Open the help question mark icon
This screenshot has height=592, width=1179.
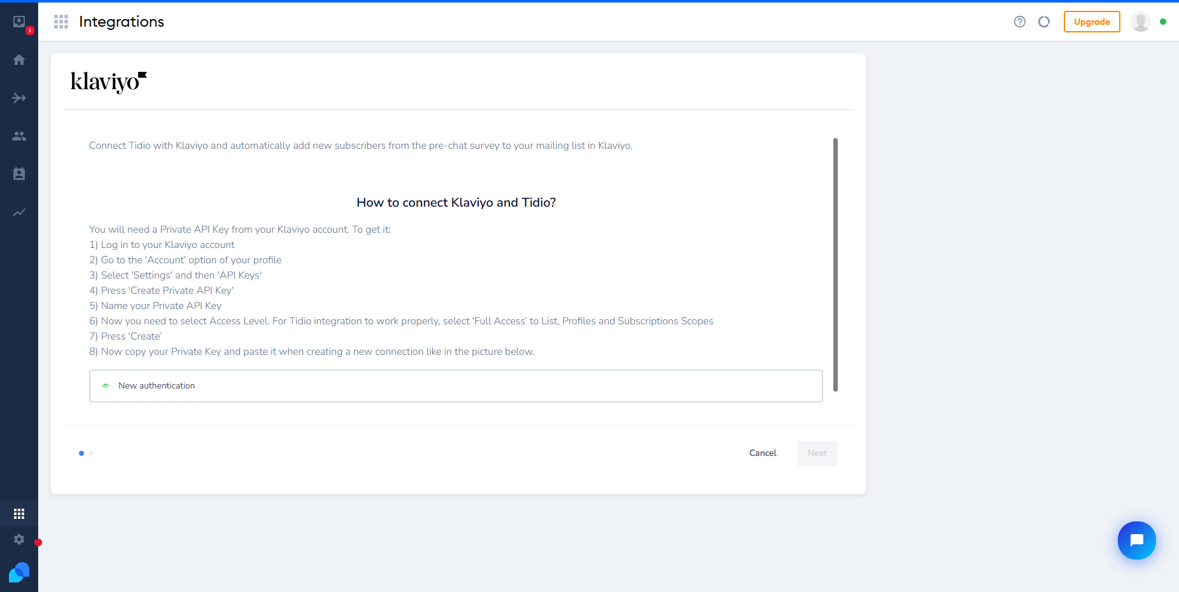click(1020, 22)
